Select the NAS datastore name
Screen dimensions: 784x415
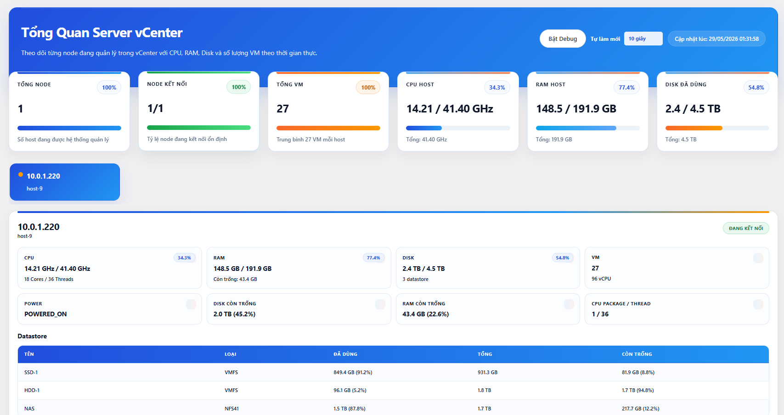pyautogui.click(x=29, y=409)
